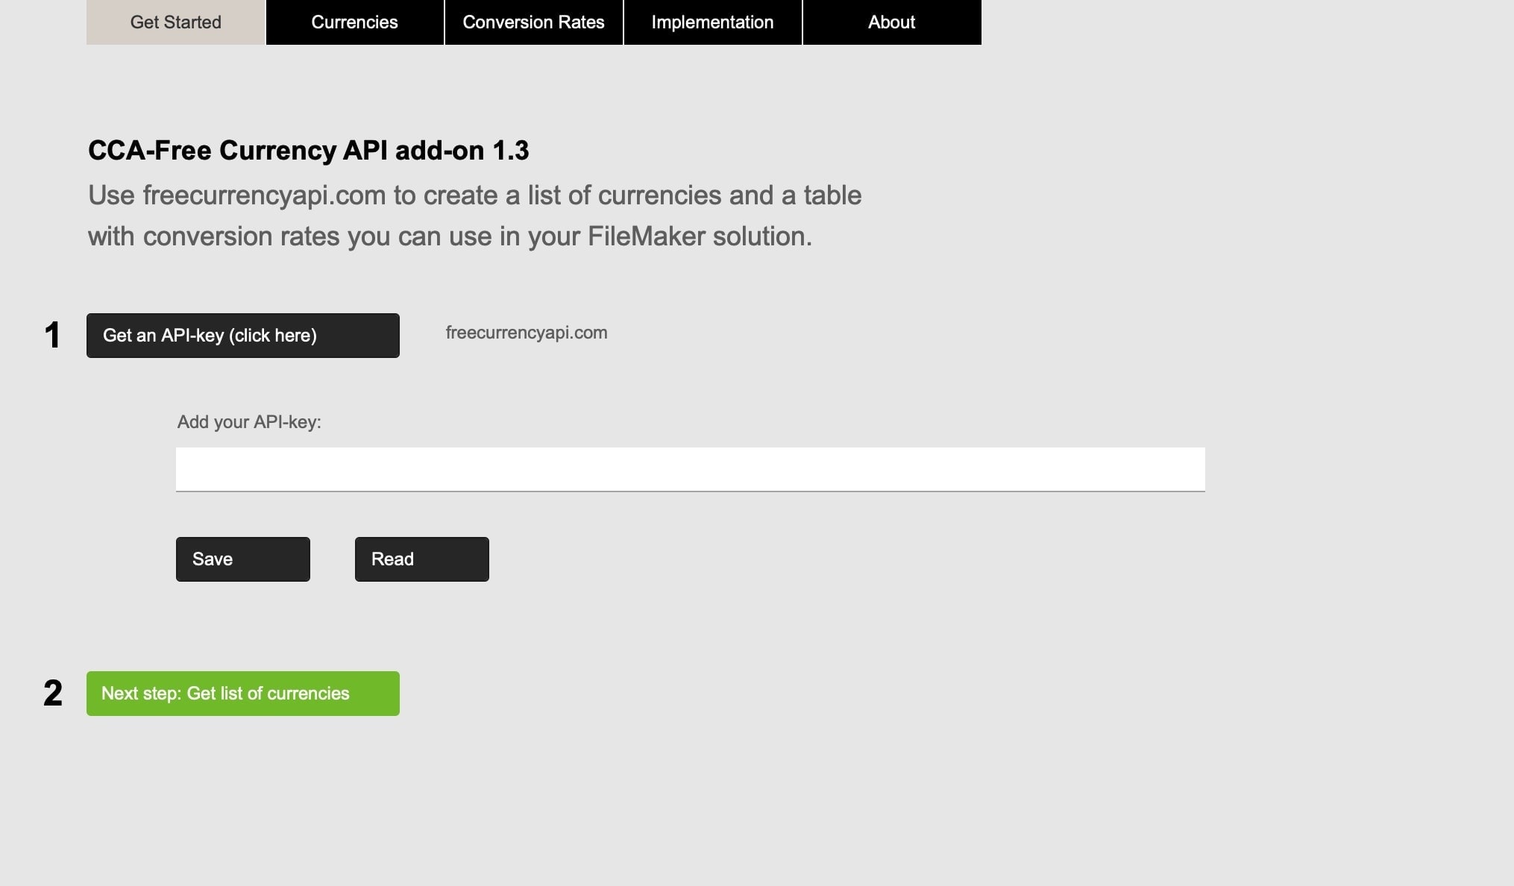Select the Save button below the key field
This screenshot has height=886, width=1514.
[x=242, y=559]
